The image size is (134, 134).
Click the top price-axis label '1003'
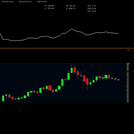click(x=128, y=64)
